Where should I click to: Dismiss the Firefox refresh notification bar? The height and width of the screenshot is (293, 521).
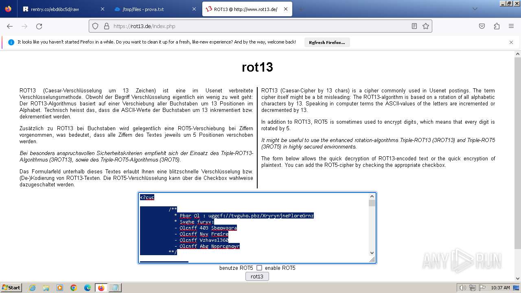pos(511,42)
